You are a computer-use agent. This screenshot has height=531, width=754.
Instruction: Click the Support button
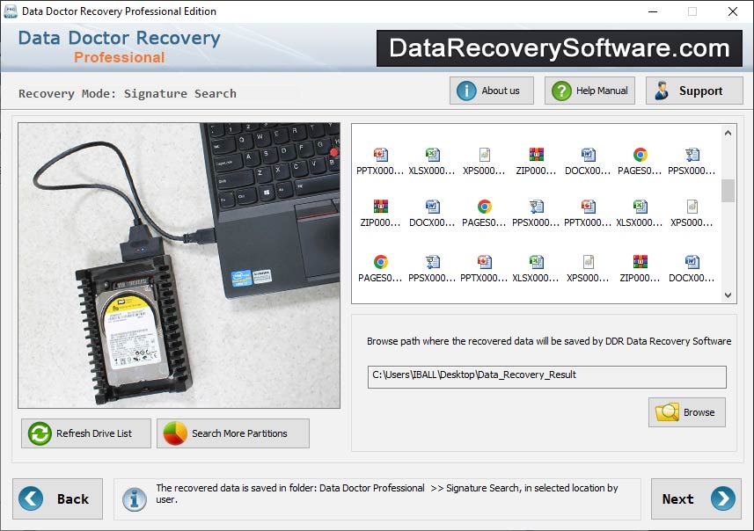click(x=694, y=91)
